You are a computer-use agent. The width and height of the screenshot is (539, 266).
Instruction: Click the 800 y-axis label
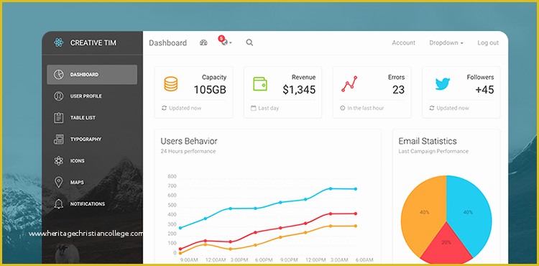pos(172,177)
